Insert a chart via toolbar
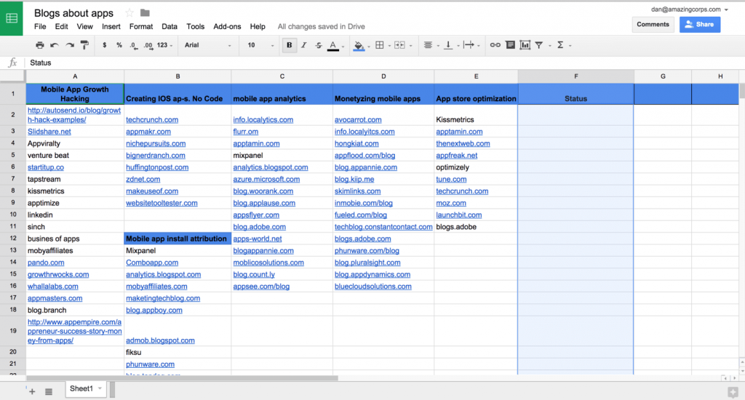 pyautogui.click(x=525, y=45)
